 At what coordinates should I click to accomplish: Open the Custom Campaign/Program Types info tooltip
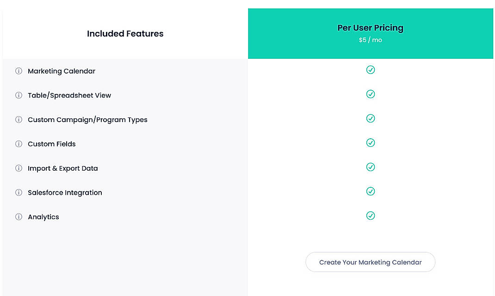click(x=19, y=119)
